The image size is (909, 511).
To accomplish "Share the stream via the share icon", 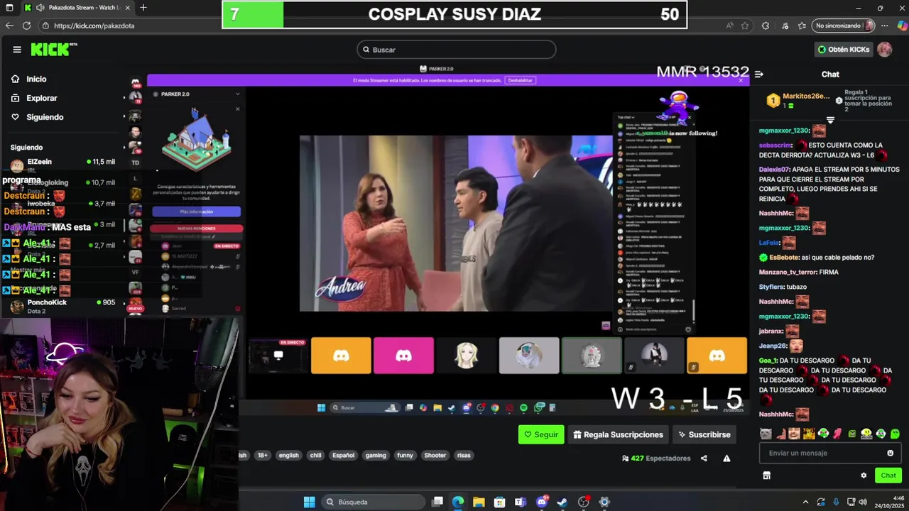I will [704, 458].
